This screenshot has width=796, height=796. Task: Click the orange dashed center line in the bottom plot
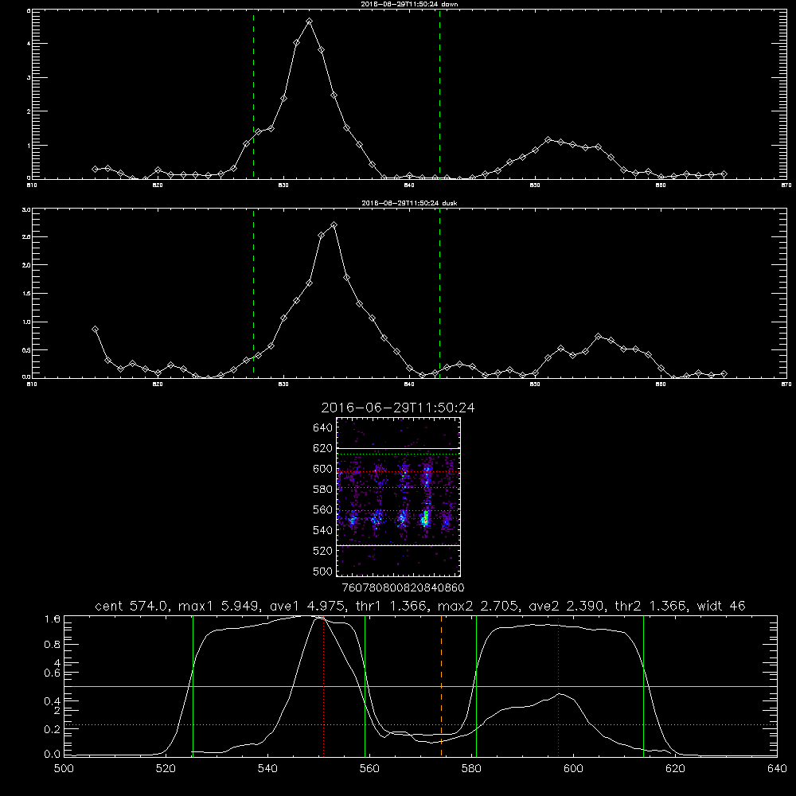coord(441,686)
